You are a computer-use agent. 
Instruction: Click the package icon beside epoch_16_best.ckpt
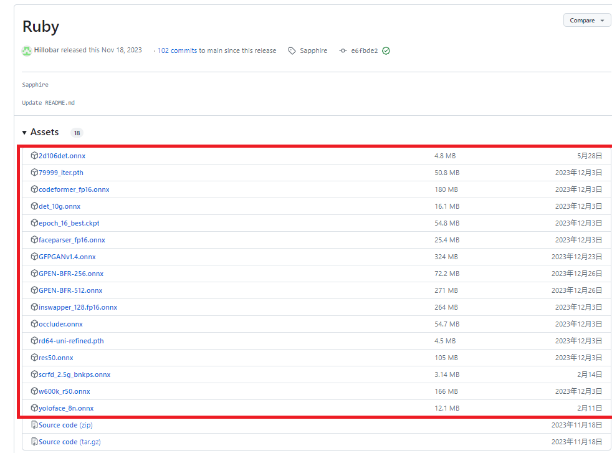click(34, 223)
